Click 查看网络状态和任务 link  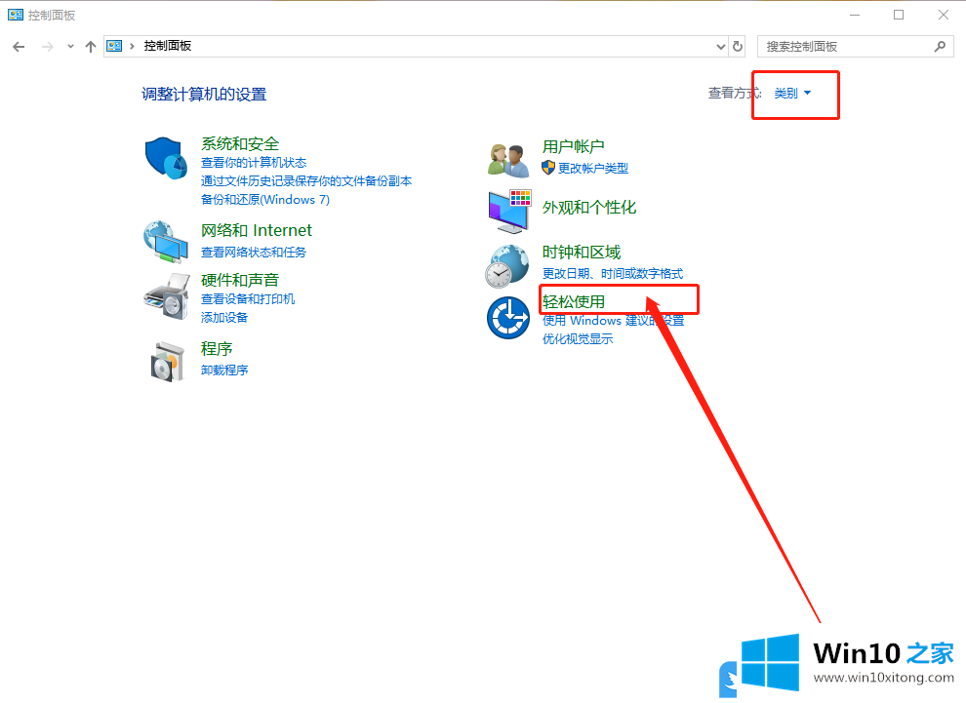[254, 252]
